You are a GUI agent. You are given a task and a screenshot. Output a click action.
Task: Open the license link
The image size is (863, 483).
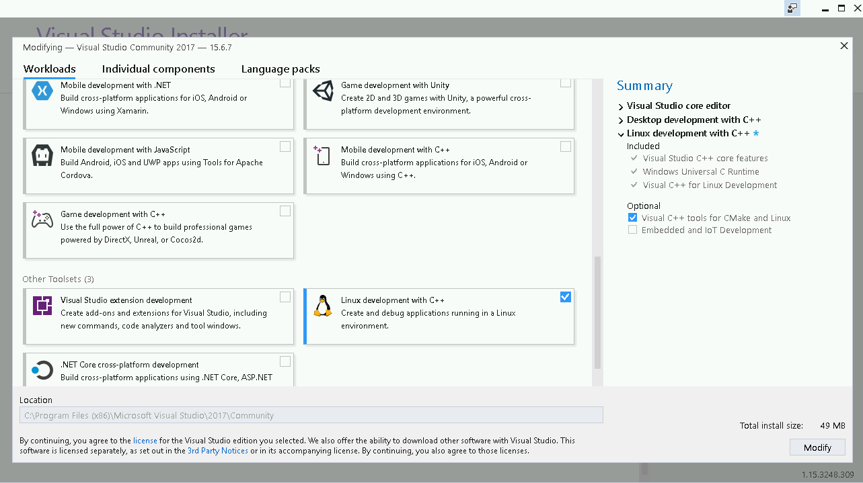tap(145, 441)
